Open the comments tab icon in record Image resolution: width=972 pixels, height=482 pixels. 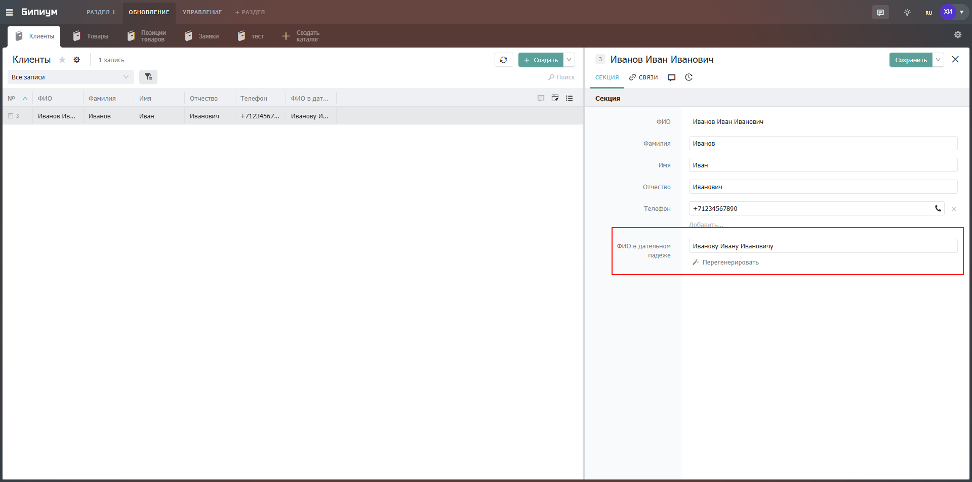pyautogui.click(x=671, y=77)
